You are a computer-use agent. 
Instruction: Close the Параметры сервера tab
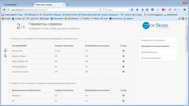63,5
